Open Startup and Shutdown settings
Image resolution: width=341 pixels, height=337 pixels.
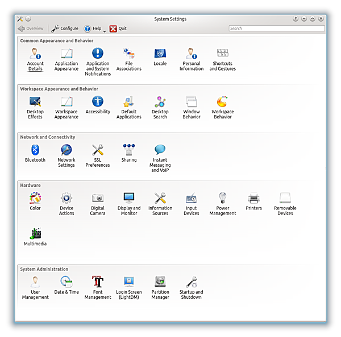click(192, 288)
